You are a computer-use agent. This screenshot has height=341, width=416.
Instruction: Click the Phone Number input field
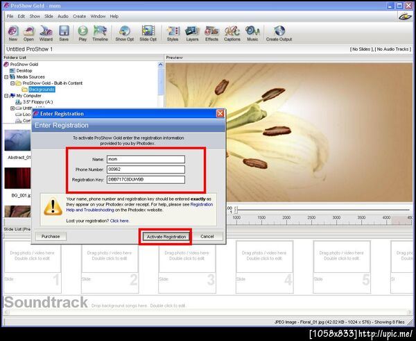coord(146,169)
